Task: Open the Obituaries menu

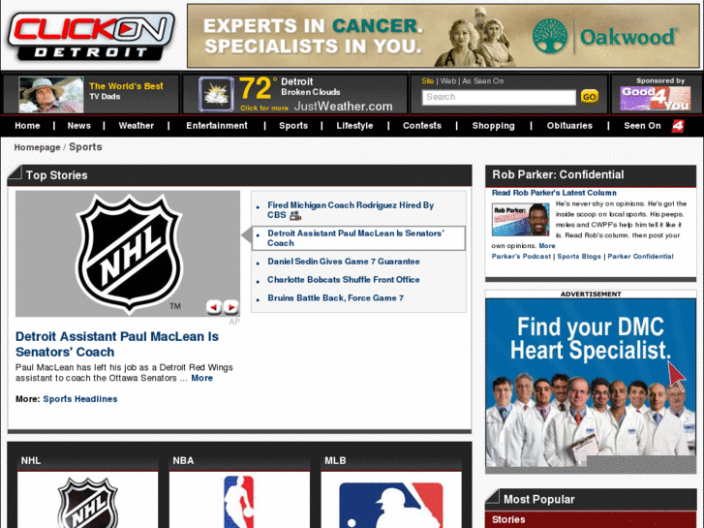Action: point(569,126)
